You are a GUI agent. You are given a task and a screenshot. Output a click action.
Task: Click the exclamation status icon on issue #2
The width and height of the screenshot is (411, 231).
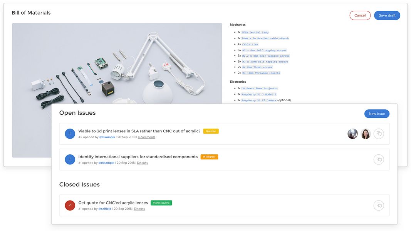[x=70, y=134]
